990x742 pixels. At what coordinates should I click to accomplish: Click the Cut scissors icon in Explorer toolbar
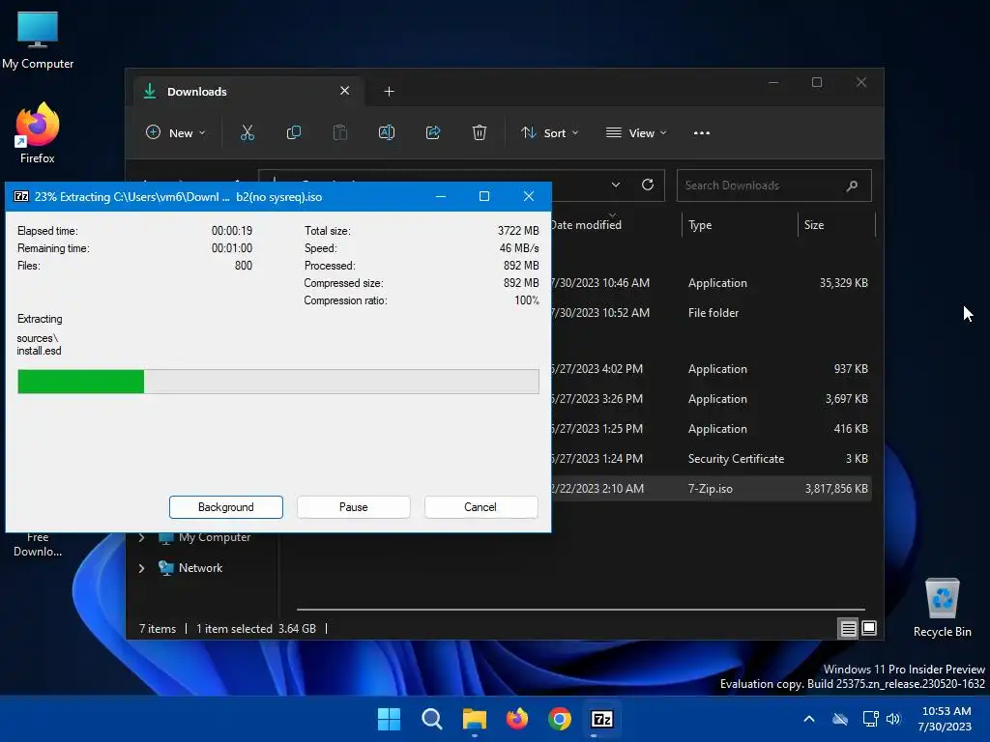(247, 132)
